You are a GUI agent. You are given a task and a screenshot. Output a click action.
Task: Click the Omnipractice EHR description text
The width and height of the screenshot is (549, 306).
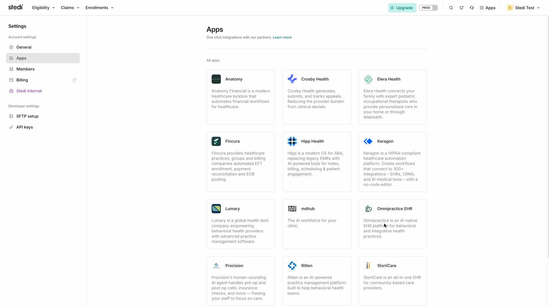tap(390, 228)
